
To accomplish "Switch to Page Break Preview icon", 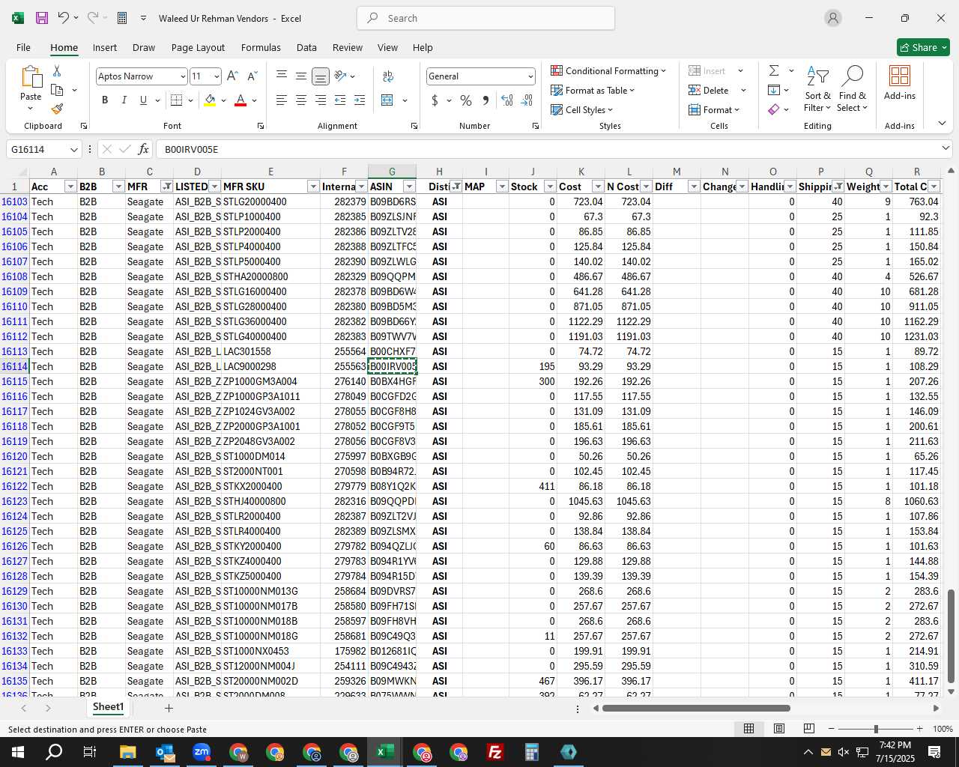I will point(809,729).
